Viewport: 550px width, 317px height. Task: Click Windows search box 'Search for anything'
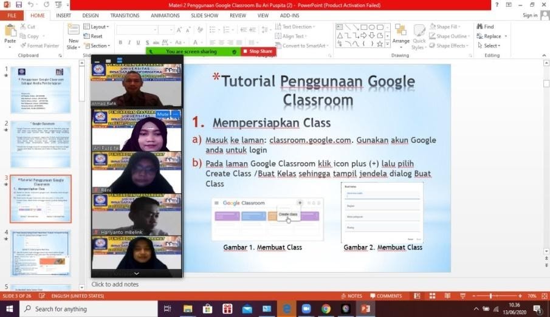[x=88, y=308]
